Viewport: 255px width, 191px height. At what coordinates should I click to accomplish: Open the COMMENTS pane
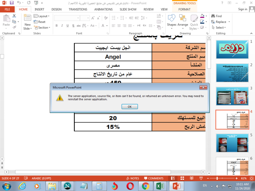pyautogui.click(x=154, y=178)
